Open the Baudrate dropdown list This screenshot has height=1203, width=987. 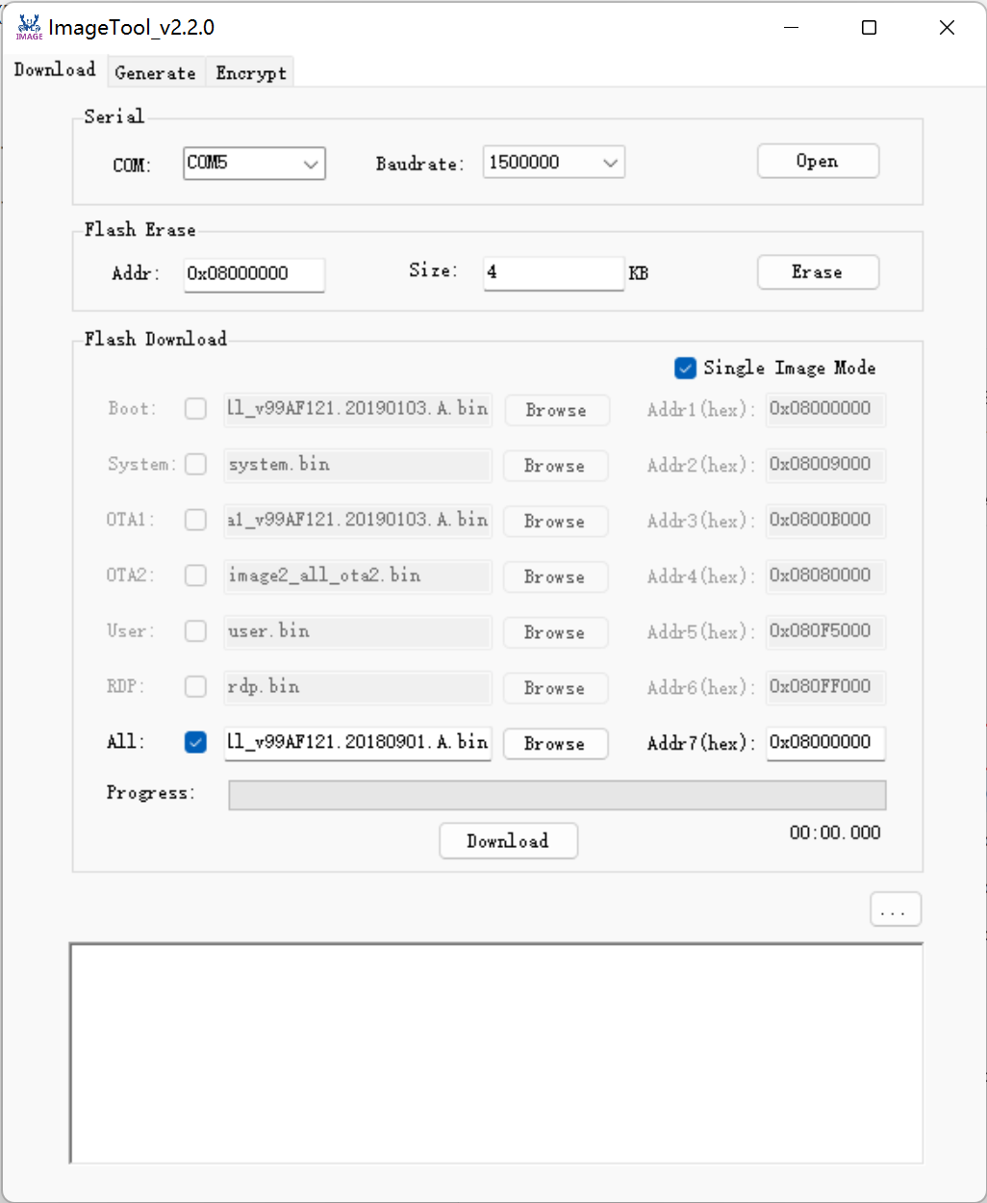609,163
